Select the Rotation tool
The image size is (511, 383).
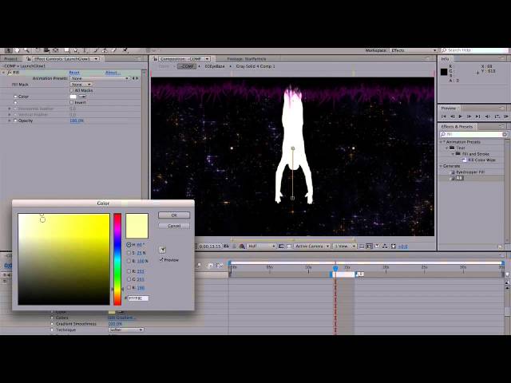[38, 50]
